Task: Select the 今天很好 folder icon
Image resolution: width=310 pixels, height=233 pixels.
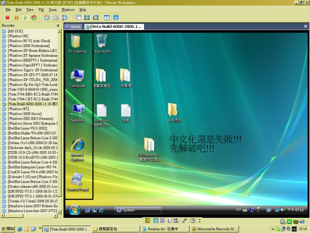Action: pyautogui.click(x=174, y=113)
